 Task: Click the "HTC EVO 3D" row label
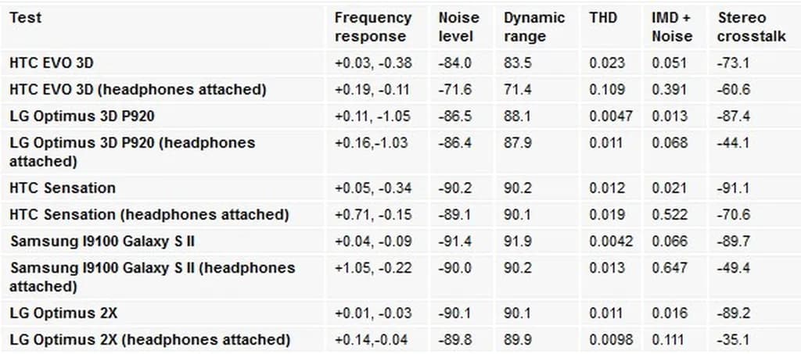click(52, 63)
